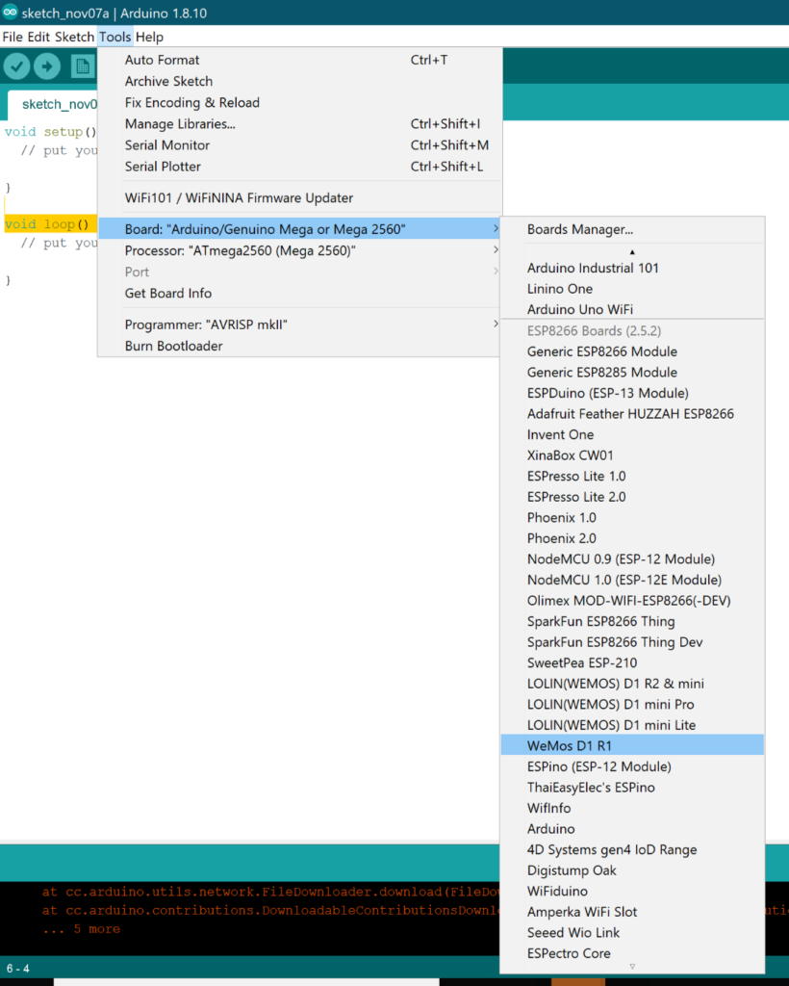This screenshot has height=986, width=789.
Task: Select Amperka WiFi Slot
Action: tap(632, 912)
